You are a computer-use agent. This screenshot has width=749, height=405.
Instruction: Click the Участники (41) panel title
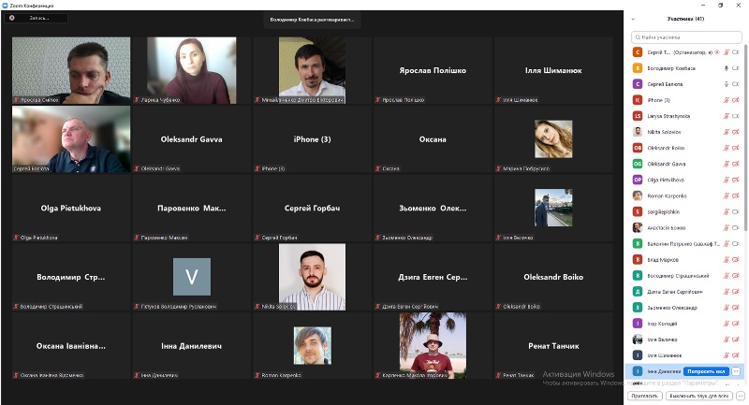pyautogui.click(x=685, y=19)
